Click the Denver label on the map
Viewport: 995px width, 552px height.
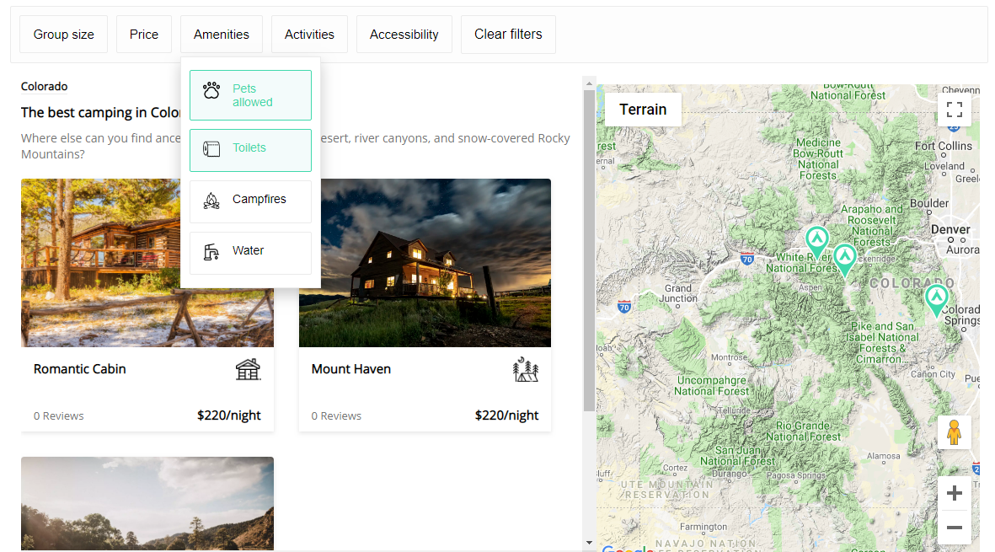point(950,229)
